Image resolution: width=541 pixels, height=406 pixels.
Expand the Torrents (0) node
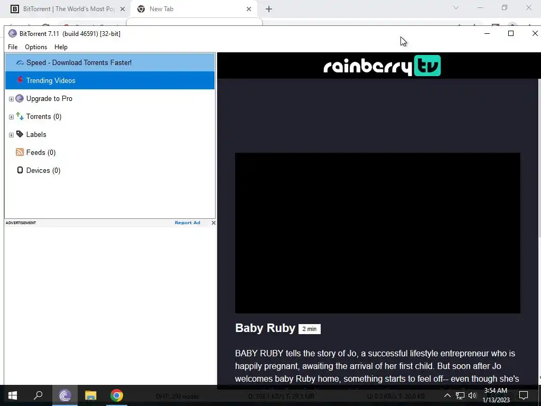click(11, 117)
